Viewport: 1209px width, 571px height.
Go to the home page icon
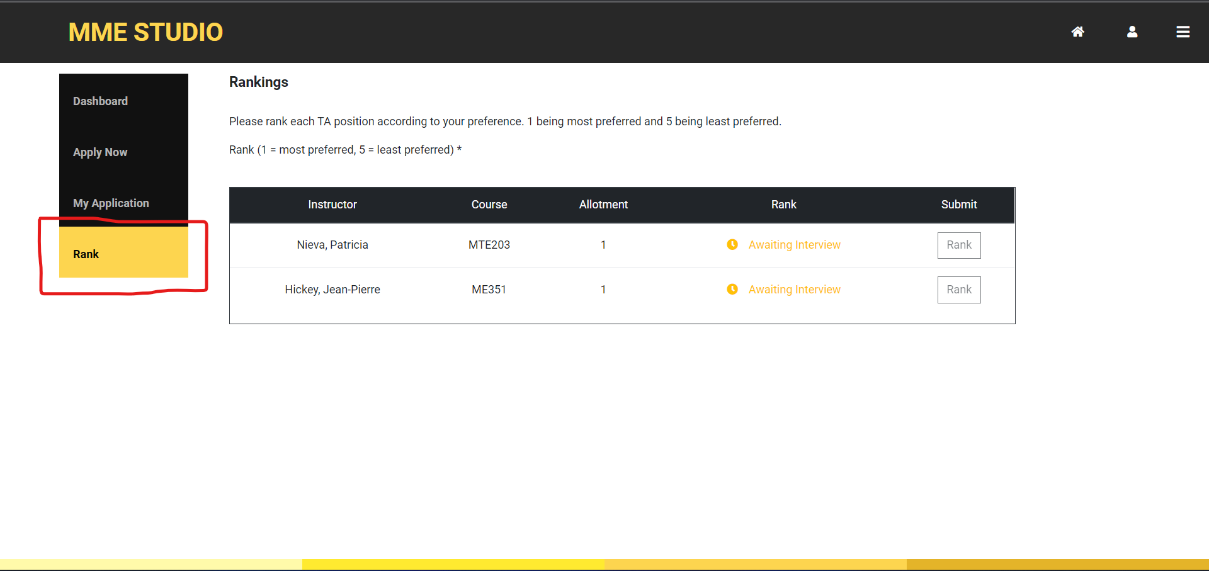pos(1077,32)
